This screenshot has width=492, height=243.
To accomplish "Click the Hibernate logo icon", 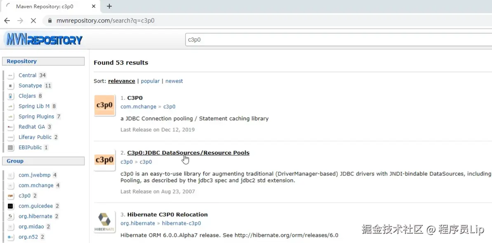I will 104,222.
